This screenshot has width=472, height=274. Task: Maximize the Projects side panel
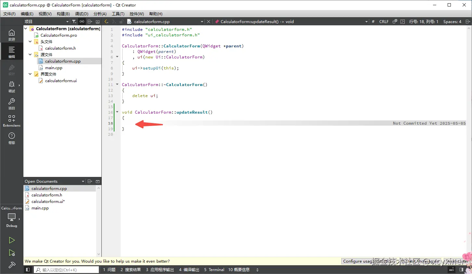[98, 21]
